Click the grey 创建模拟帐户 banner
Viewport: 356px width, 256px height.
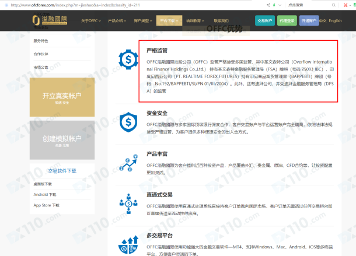tap(62, 140)
